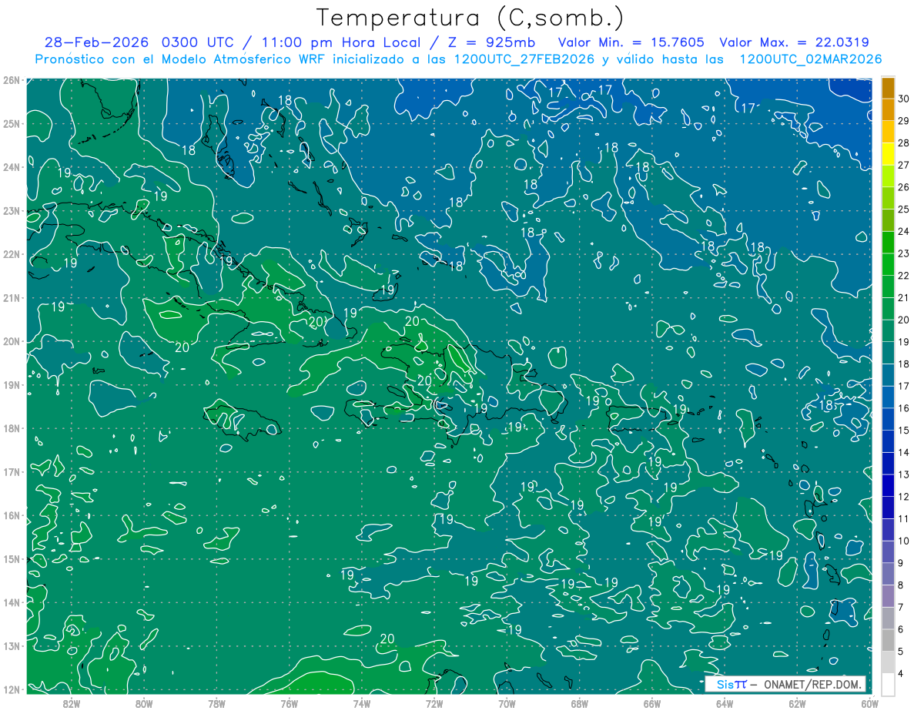This screenshot has height=714, width=924.
Task: Click the '14N' latitude axis label
Action: [x=11, y=602]
